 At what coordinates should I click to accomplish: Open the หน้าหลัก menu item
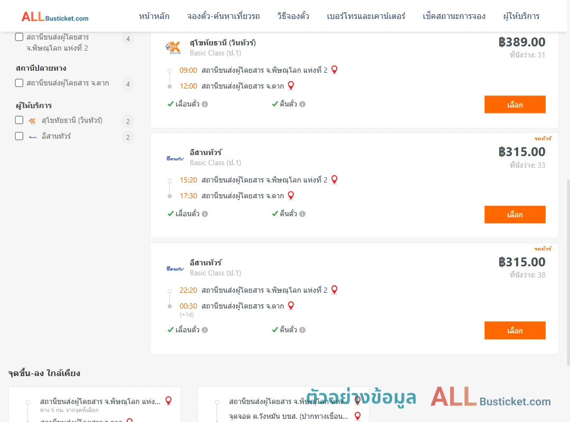(154, 16)
